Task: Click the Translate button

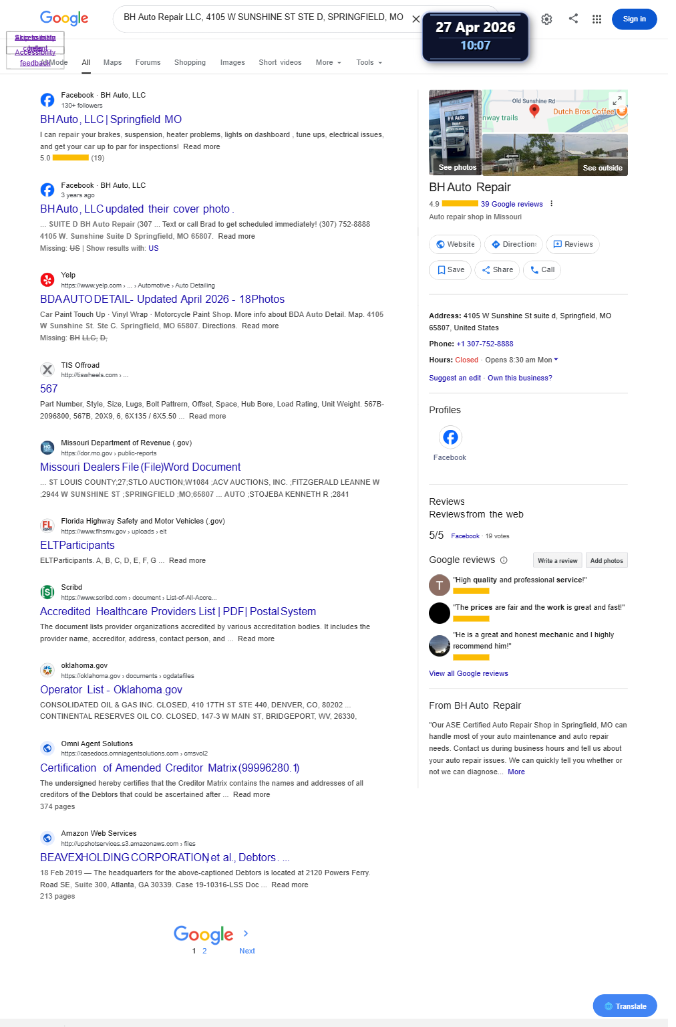Action: [x=625, y=1006]
